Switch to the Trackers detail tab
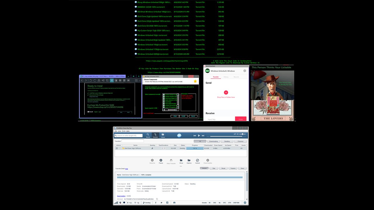374x210 pixels. [x=233, y=168]
